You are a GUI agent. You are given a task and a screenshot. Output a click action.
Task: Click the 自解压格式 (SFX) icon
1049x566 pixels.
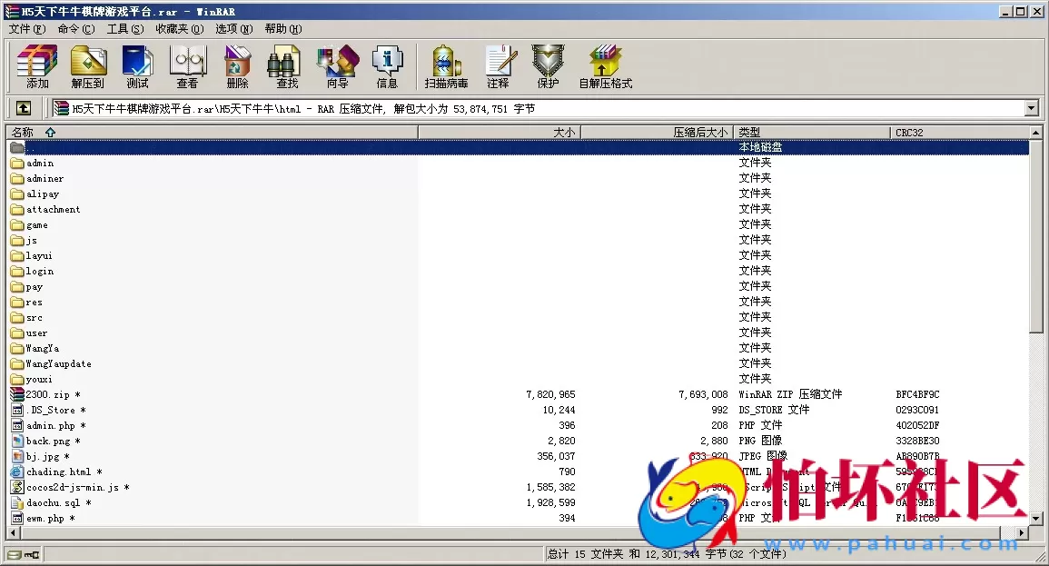pyautogui.click(x=605, y=67)
